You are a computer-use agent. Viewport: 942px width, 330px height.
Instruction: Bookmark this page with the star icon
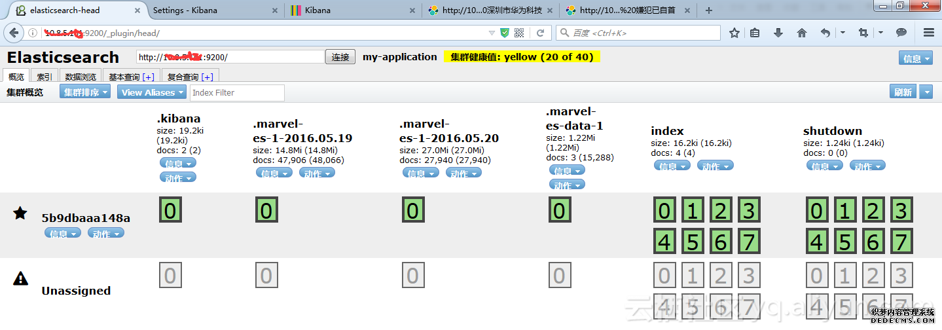coord(734,33)
